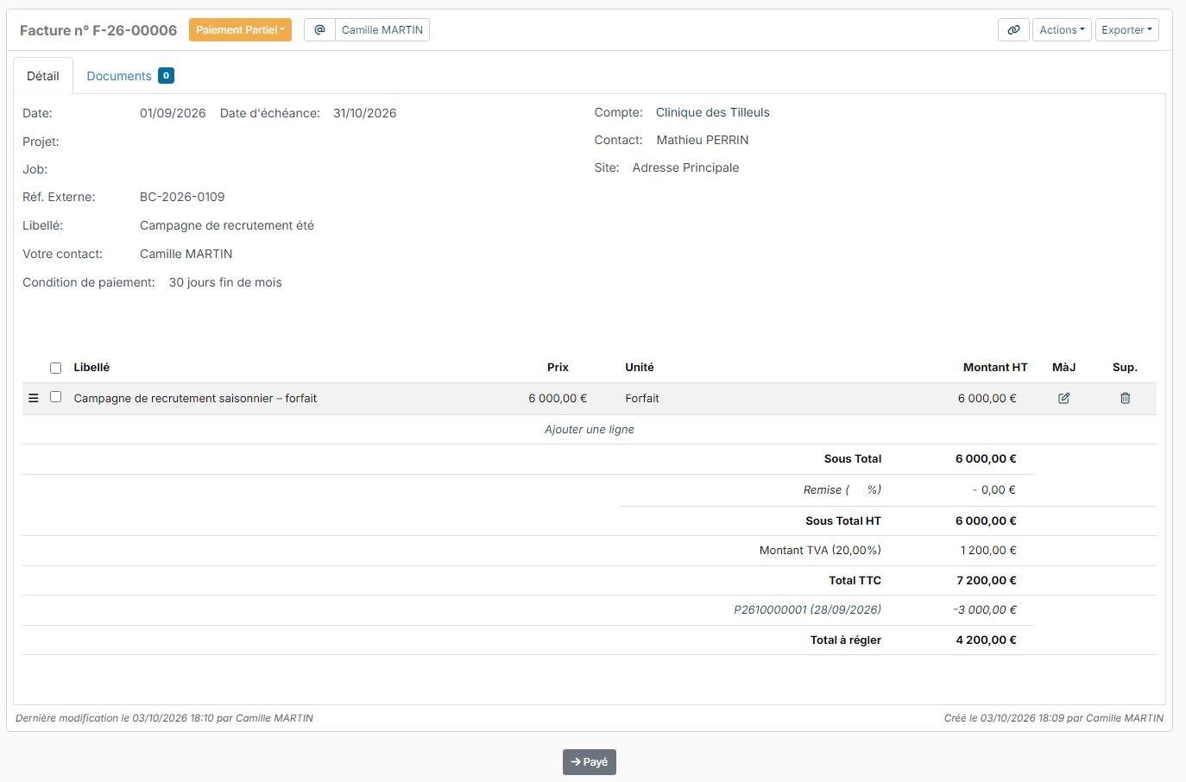Switch to the Détail tab
Viewport: 1186px width, 782px height.
point(43,76)
